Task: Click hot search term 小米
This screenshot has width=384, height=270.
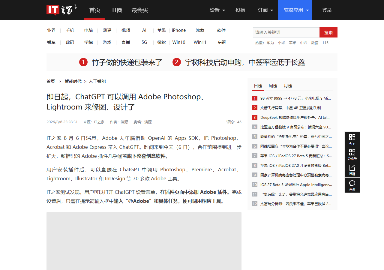Action: [281, 43]
